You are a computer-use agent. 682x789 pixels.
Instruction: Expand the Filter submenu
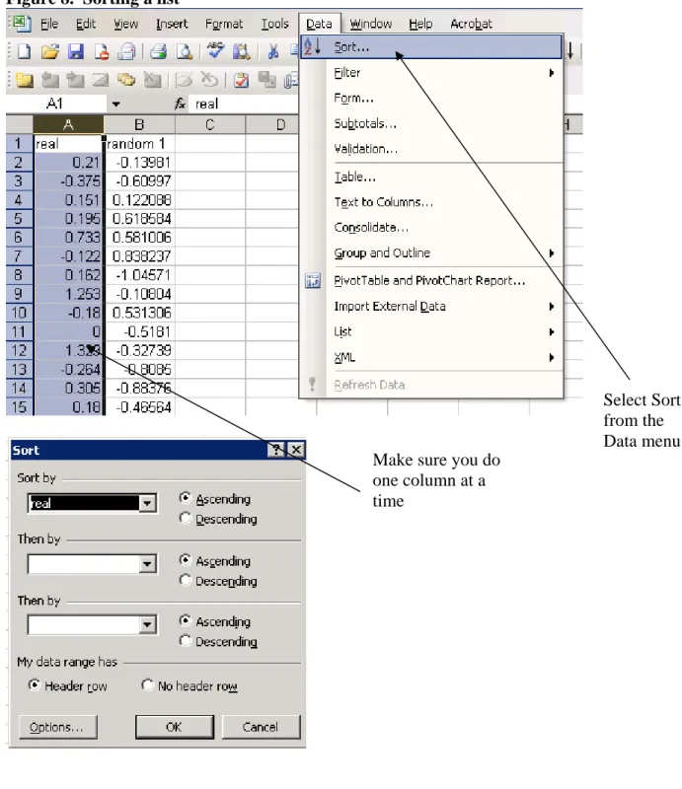pos(431,72)
